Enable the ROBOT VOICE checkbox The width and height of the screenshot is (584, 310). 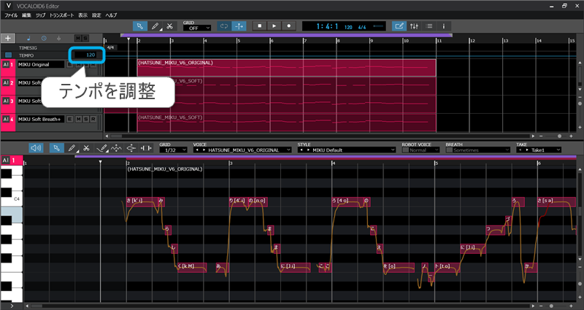pyautogui.click(x=405, y=150)
